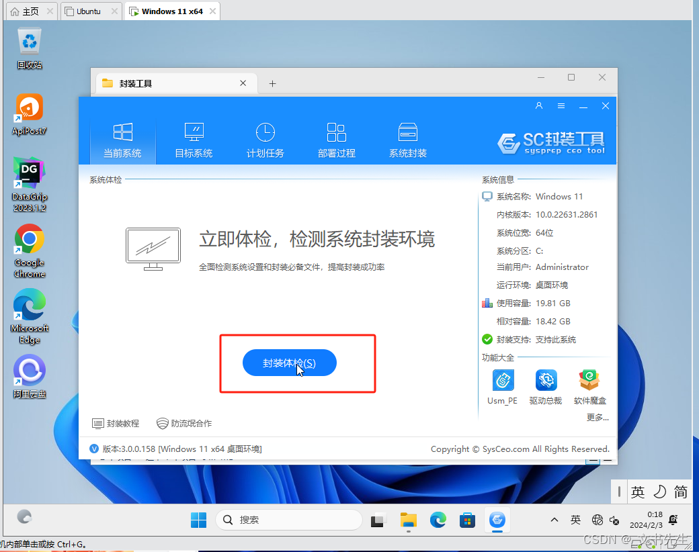Click the 英 button on IME toolbar

tap(638, 492)
